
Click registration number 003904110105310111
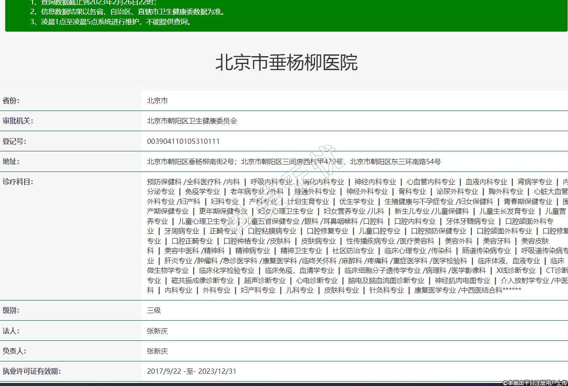point(183,141)
